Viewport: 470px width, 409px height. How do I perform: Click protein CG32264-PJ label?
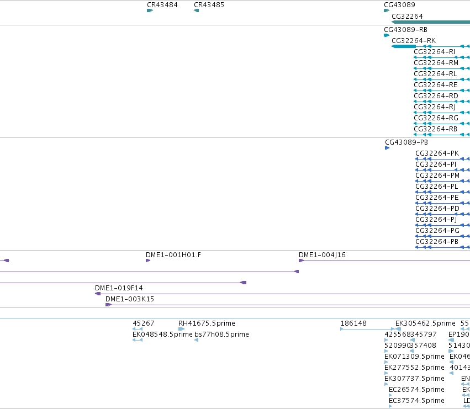tap(436, 220)
